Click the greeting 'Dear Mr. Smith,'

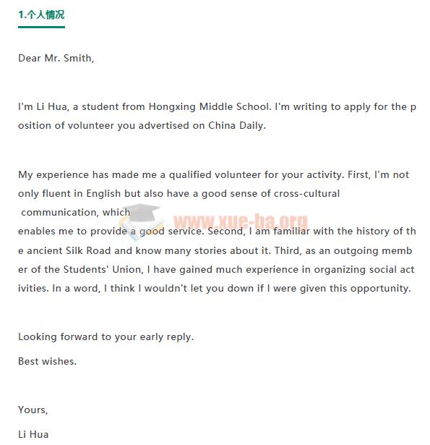point(56,58)
